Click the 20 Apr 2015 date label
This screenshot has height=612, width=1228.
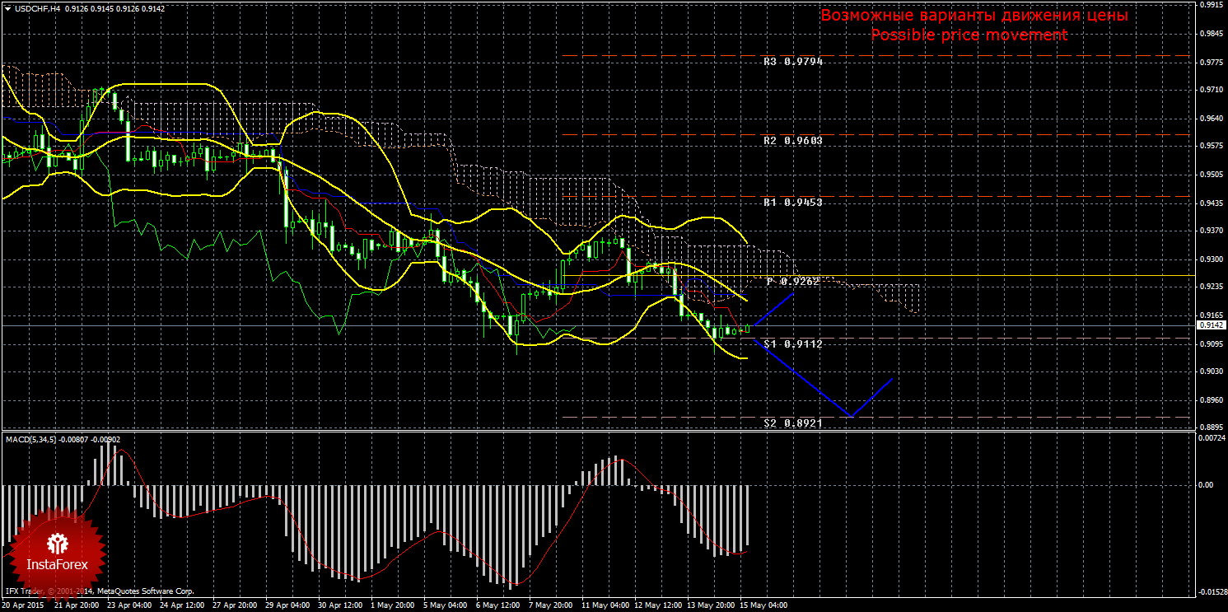pos(25,605)
